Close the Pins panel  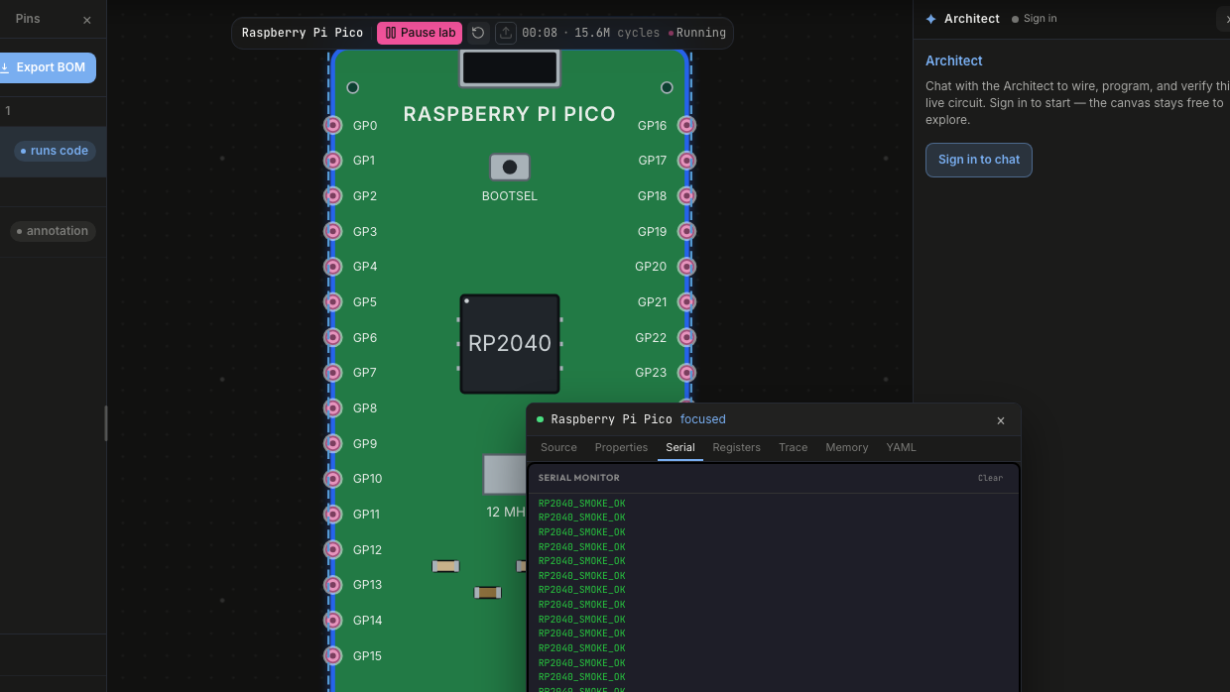87,20
